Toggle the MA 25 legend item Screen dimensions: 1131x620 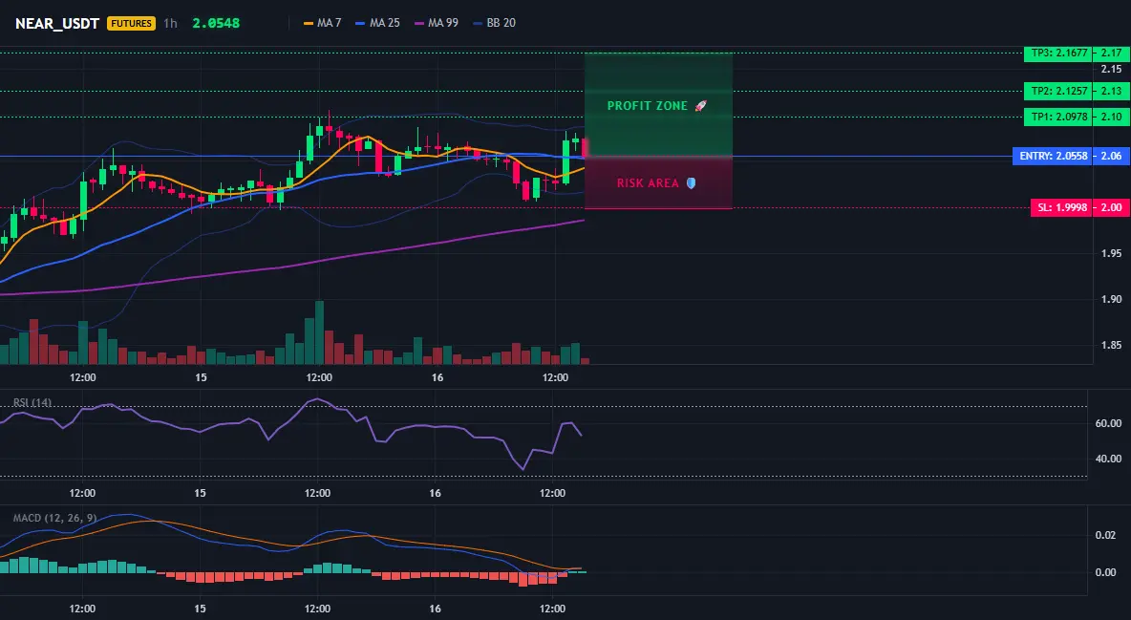tap(378, 23)
